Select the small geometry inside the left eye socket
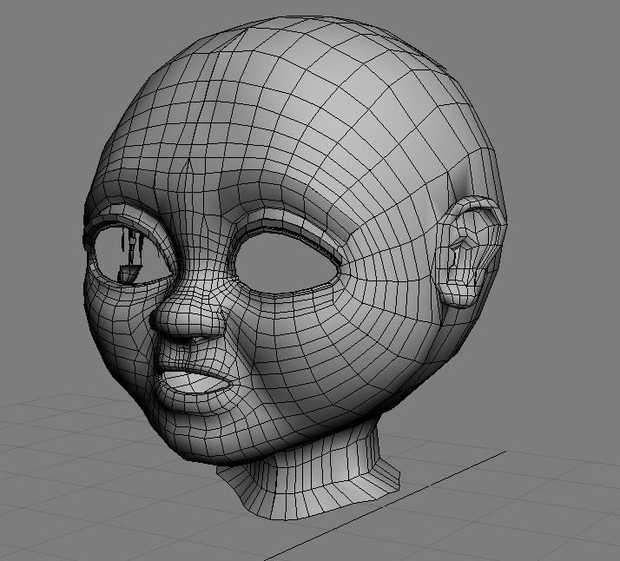This screenshot has width=620, height=561. 129,254
